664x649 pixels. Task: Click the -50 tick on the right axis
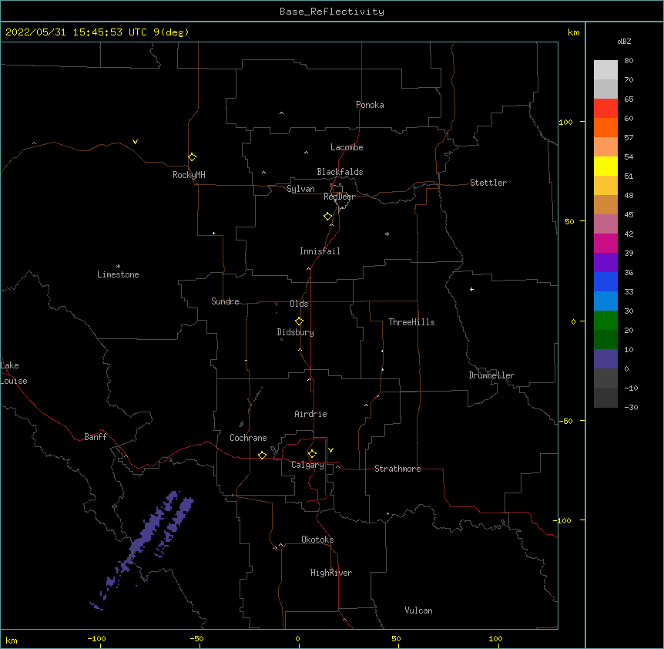[x=565, y=421]
